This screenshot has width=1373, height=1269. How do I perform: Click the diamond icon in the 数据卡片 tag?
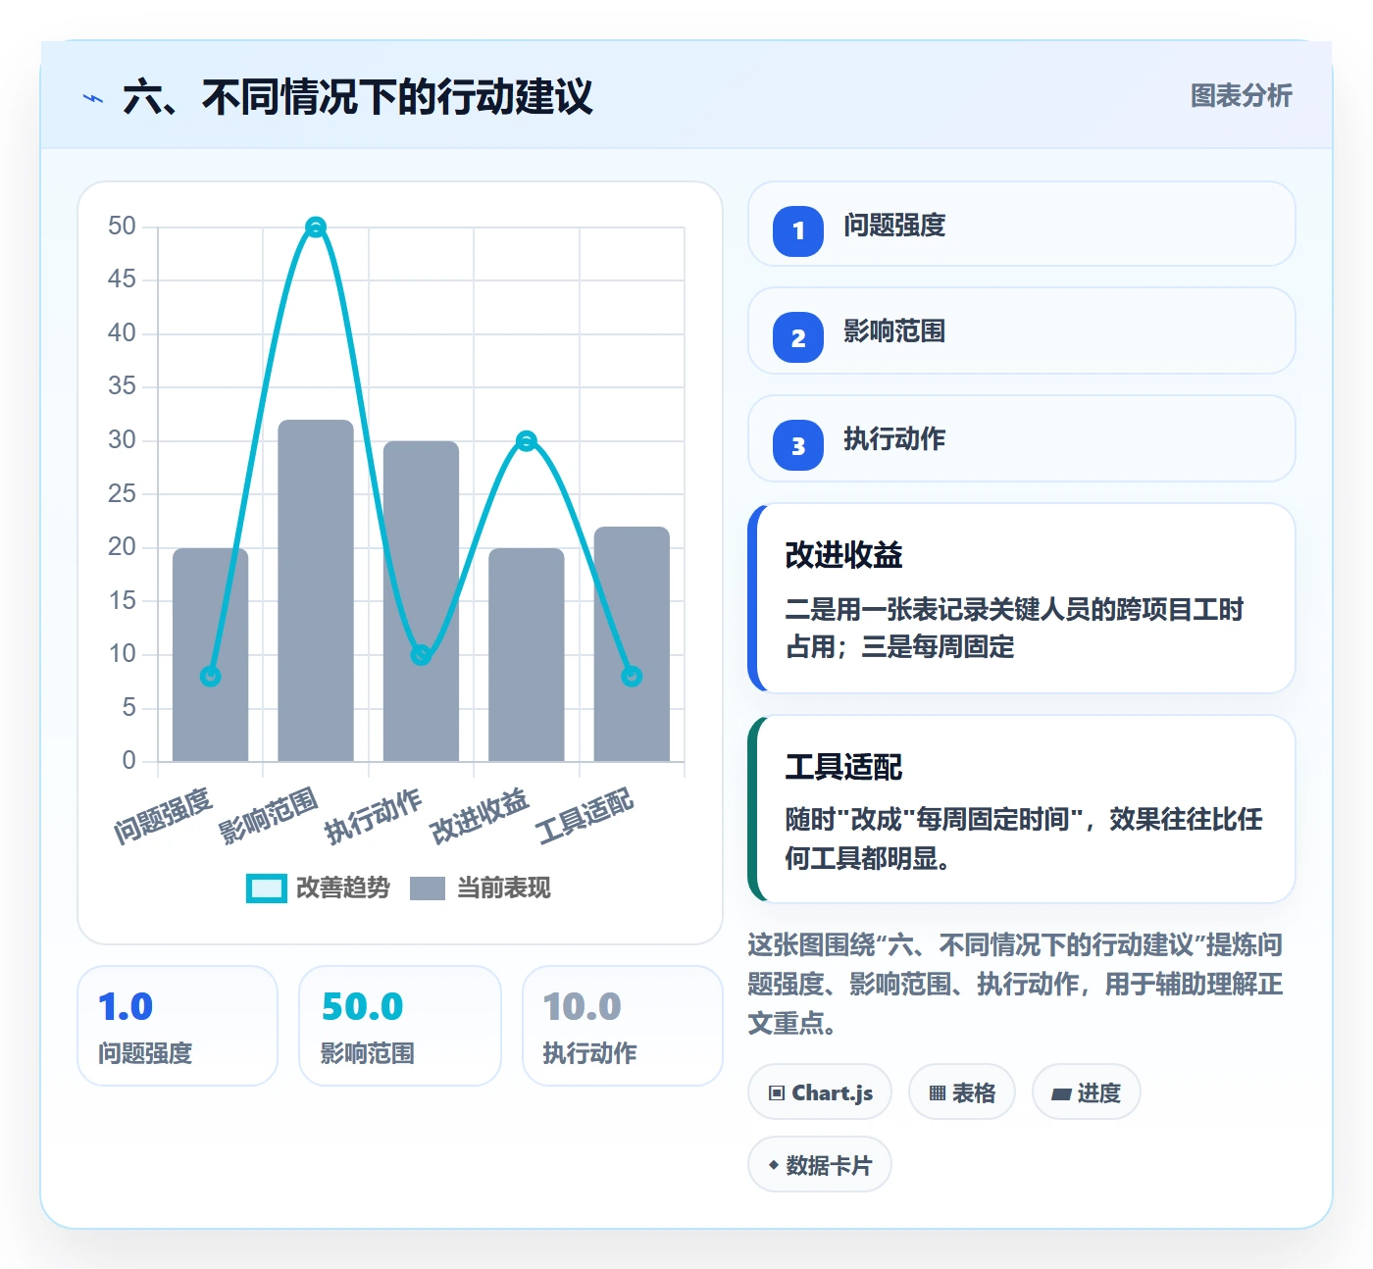pos(774,1165)
